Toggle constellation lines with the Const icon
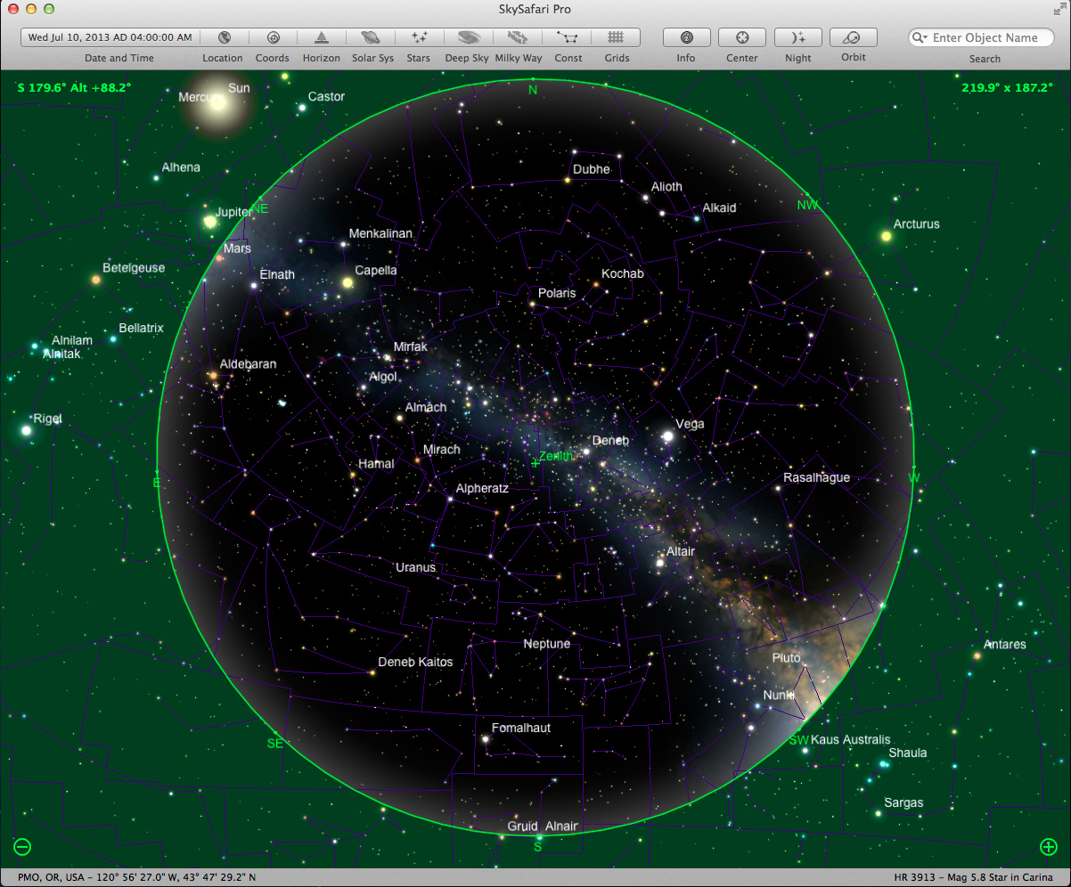This screenshot has height=887, width=1071. pos(568,37)
